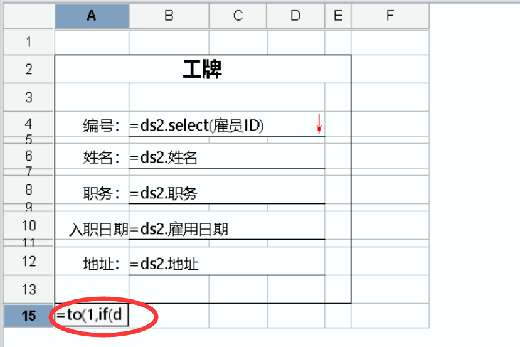520x347 pixels.
Task: Click the highlighted row 15 header
Action: pyautogui.click(x=29, y=316)
